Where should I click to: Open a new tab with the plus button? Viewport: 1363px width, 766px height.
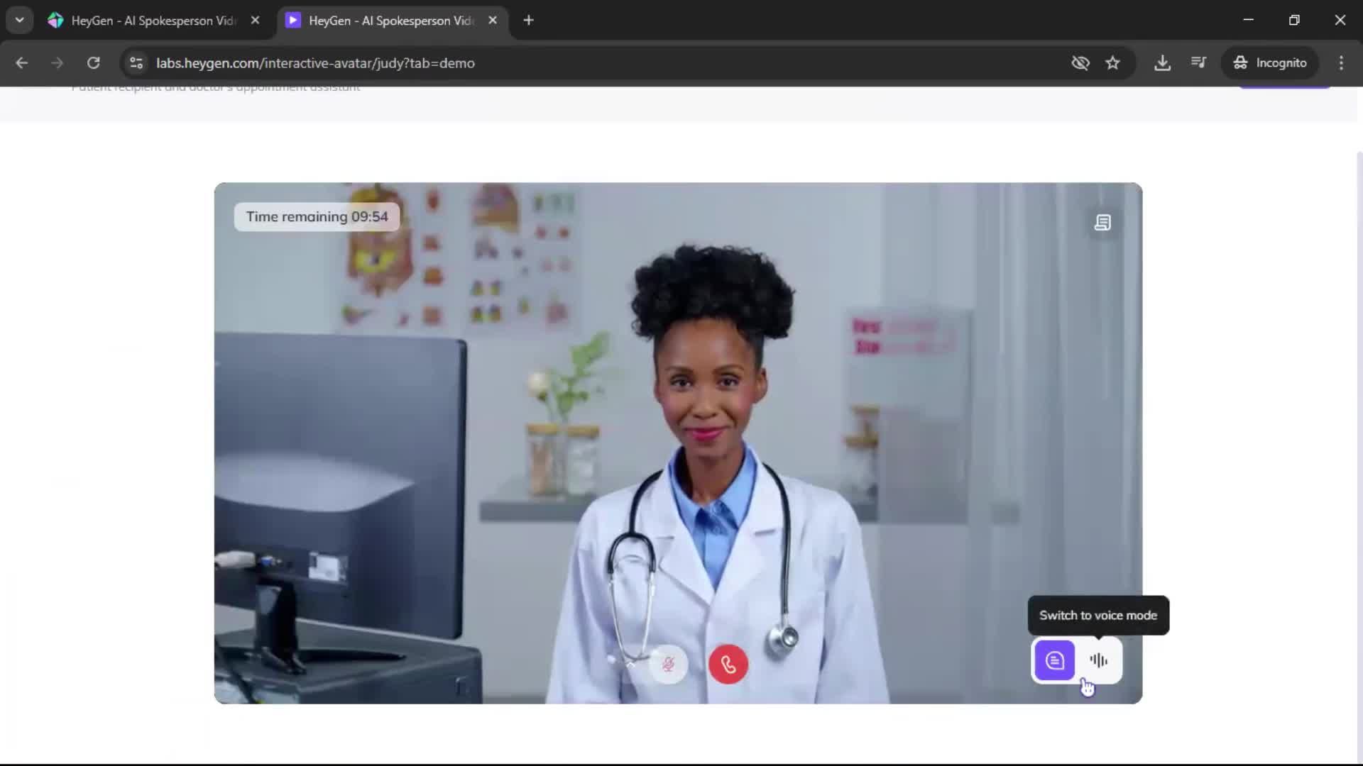(528, 21)
